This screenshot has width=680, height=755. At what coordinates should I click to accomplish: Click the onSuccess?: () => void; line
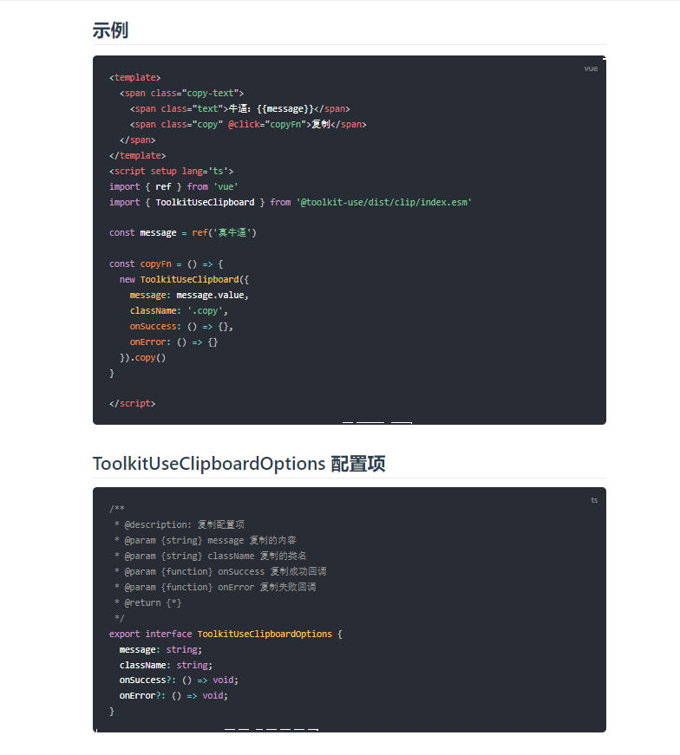coord(179,680)
